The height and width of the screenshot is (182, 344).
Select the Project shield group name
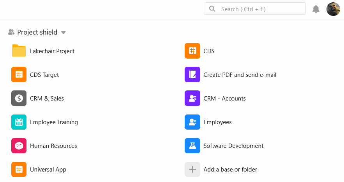[x=37, y=33]
